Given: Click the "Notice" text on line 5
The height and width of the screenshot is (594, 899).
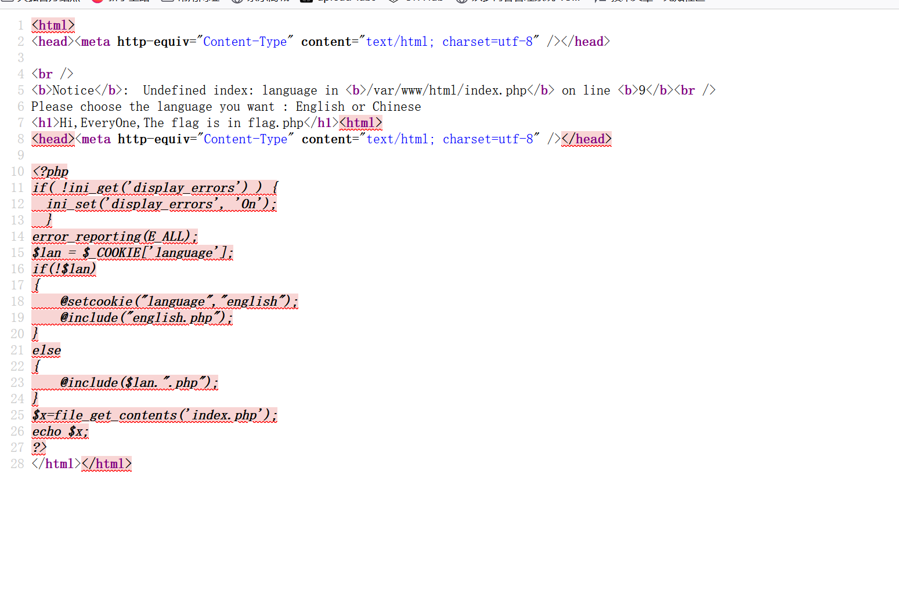Looking at the screenshot, I should click(73, 90).
